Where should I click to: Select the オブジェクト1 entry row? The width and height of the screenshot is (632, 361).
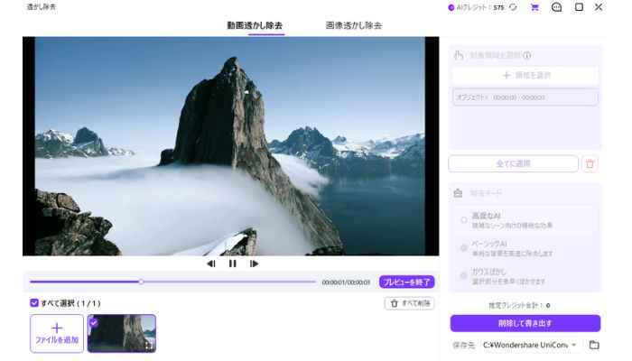[x=525, y=97]
